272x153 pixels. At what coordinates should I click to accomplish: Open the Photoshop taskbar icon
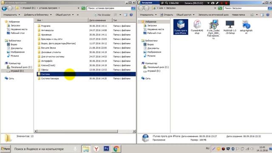pos(106,149)
